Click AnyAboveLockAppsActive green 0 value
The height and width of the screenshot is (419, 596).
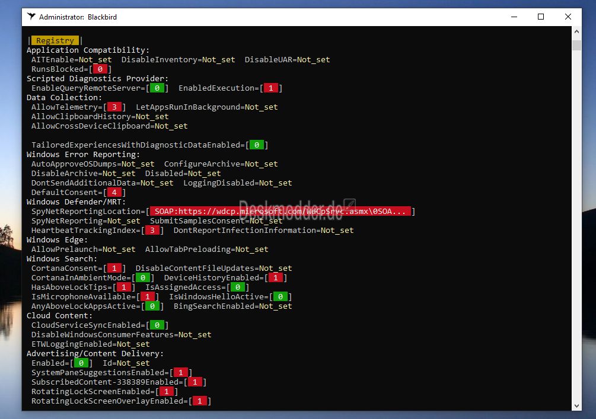(152, 306)
